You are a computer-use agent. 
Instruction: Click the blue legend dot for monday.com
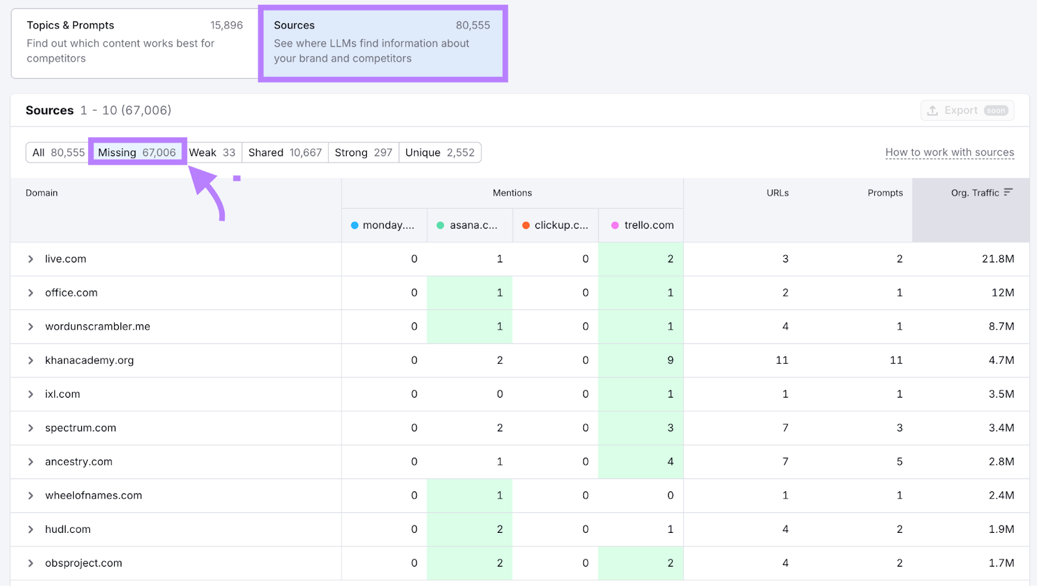coord(355,225)
